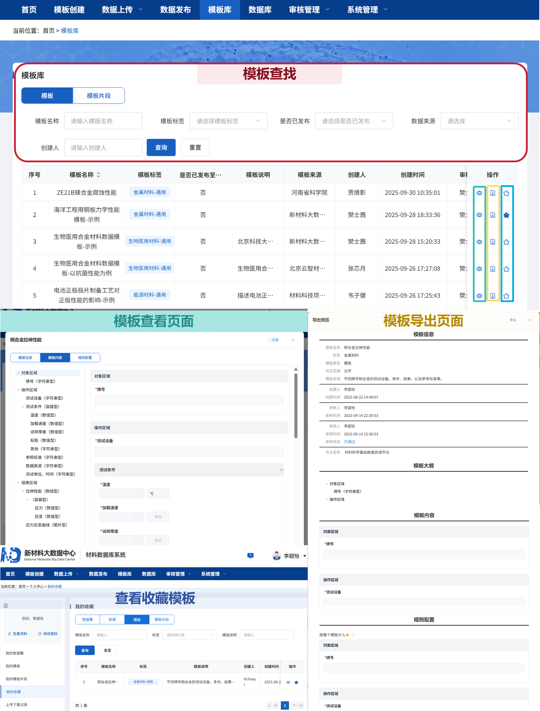Collapse the 测试条件 section chevron

click(x=281, y=470)
